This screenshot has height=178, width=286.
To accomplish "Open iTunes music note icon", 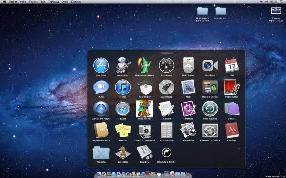I will pyautogui.click(x=123, y=87).
